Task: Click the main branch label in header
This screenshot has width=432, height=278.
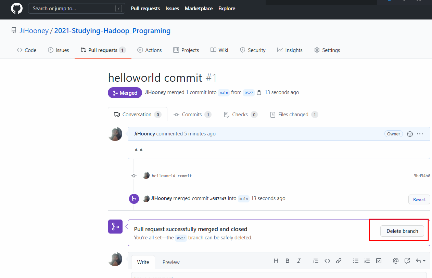Action: click(224, 93)
